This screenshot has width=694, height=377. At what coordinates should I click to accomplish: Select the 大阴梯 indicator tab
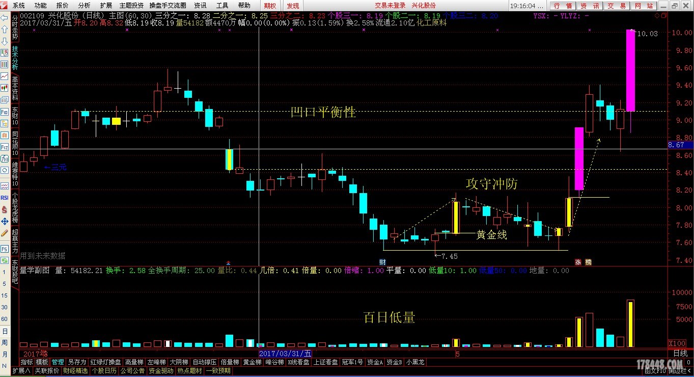[x=179, y=362]
